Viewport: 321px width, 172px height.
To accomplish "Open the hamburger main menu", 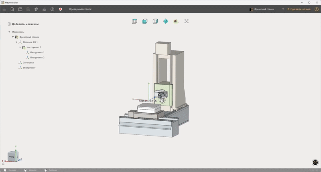I will (4, 9).
